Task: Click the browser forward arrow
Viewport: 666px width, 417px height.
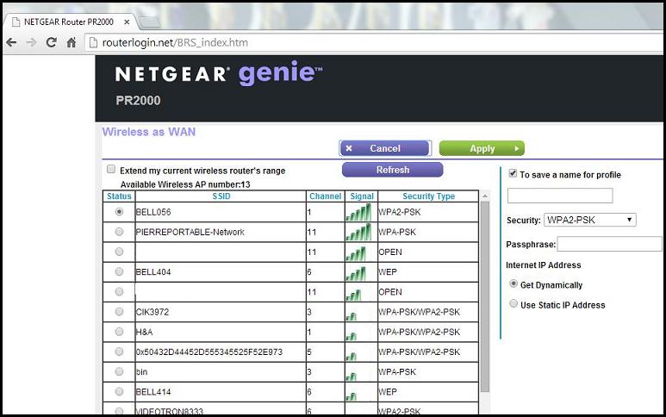Action: click(x=32, y=42)
